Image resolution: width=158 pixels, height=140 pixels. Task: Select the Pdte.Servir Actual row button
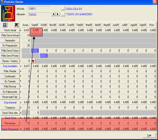pos(10,35)
